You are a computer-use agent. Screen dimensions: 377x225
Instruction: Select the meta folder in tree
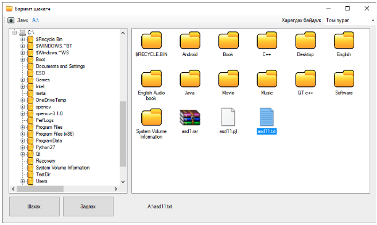[x=41, y=94]
